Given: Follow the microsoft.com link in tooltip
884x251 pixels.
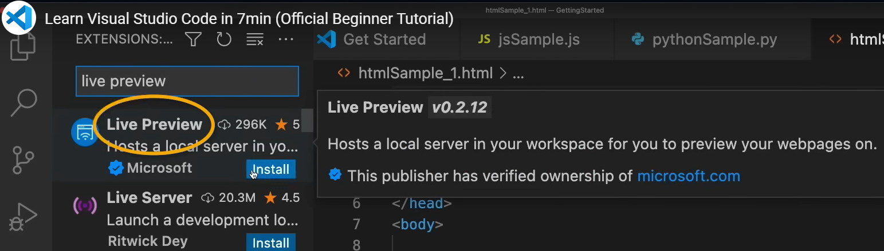Looking at the screenshot, I should click(x=689, y=176).
